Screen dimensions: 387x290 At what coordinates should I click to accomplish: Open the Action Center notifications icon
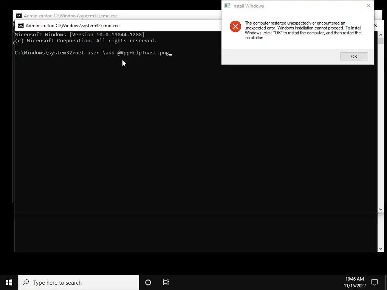pyautogui.click(x=375, y=282)
